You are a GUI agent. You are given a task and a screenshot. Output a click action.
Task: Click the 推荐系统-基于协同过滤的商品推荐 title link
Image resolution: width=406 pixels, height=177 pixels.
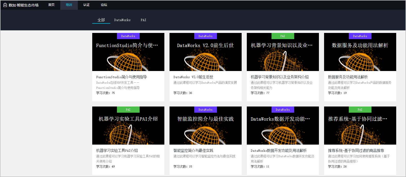point(356,151)
